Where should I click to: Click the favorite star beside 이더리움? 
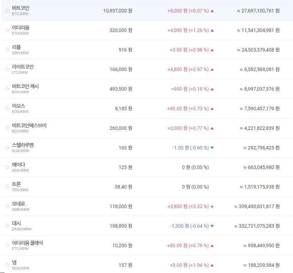[7, 30]
